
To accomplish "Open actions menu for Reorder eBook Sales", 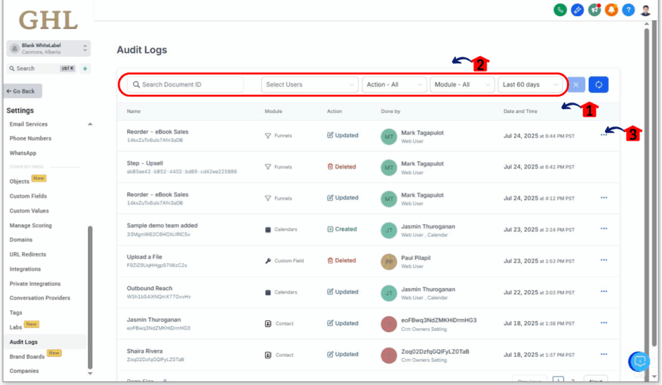I will pyautogui.click(x=603, y=135).
